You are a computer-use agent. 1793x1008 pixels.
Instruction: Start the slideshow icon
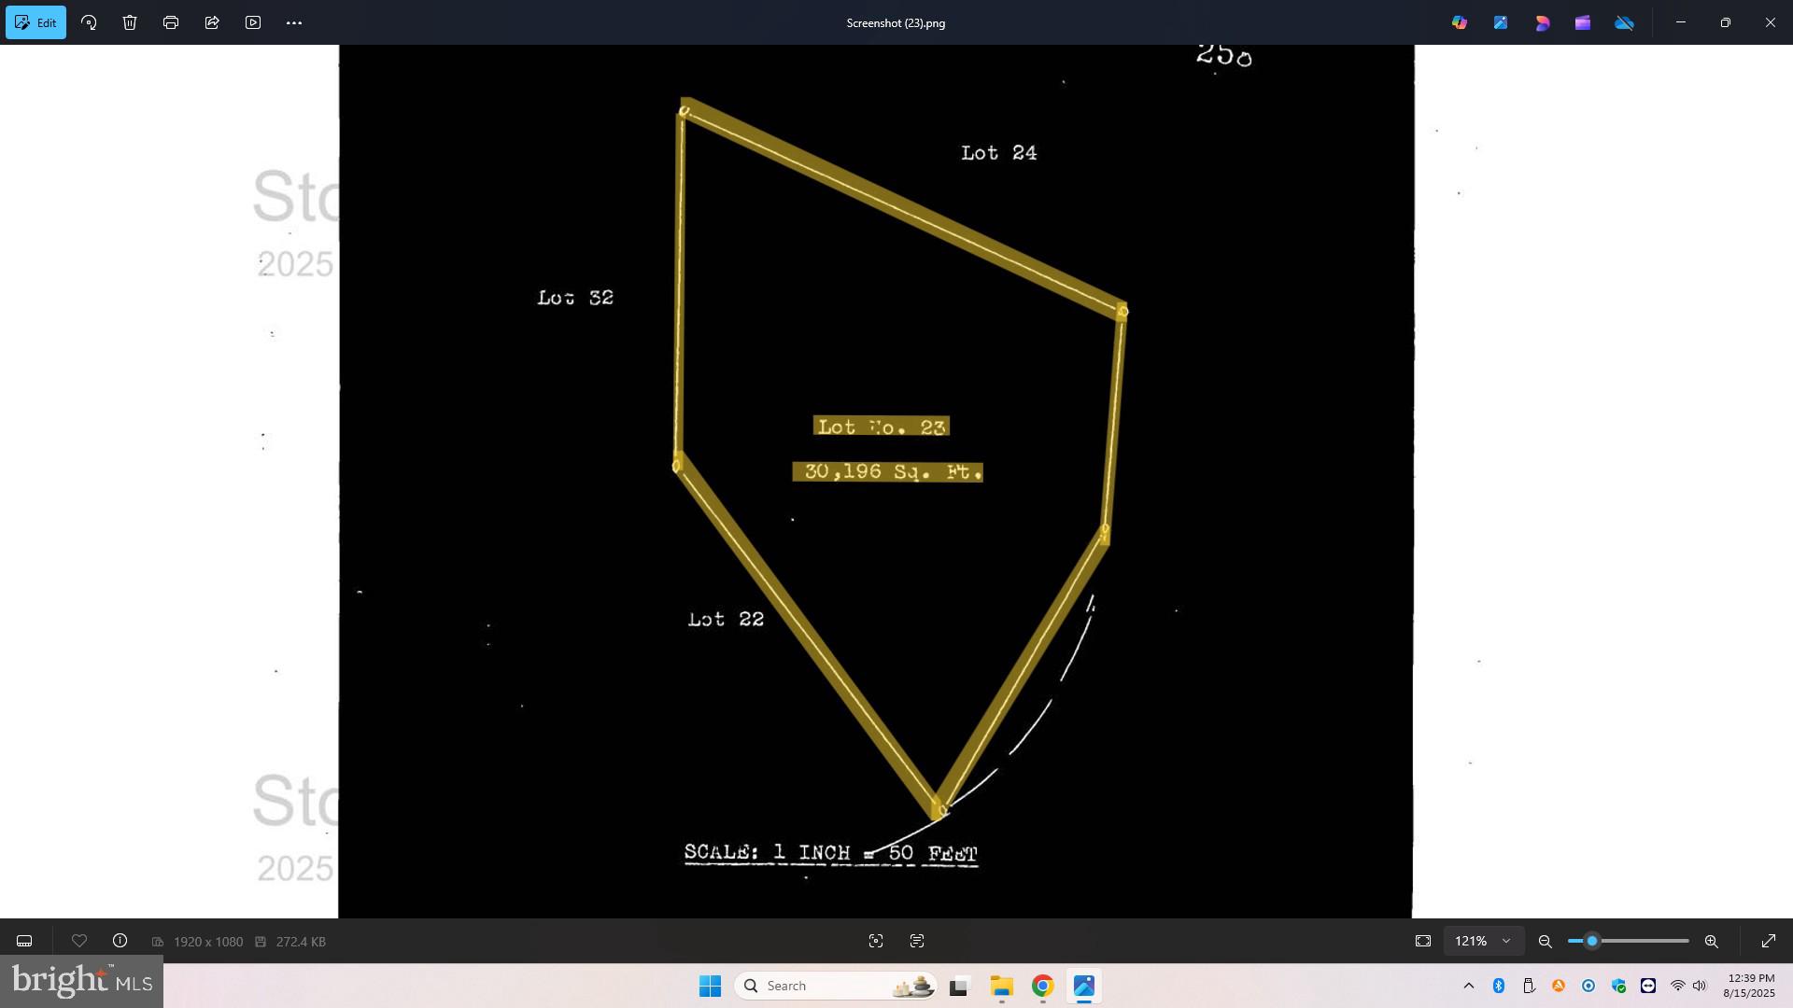tap(253, 22)
